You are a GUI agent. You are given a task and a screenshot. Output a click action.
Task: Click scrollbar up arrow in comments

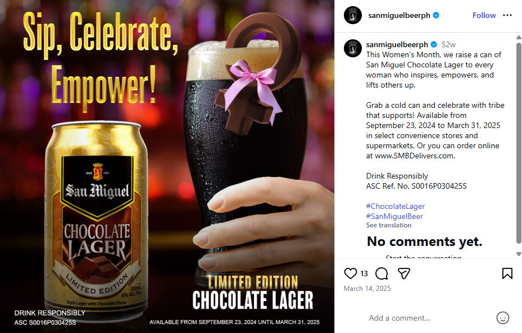(519, 37)
